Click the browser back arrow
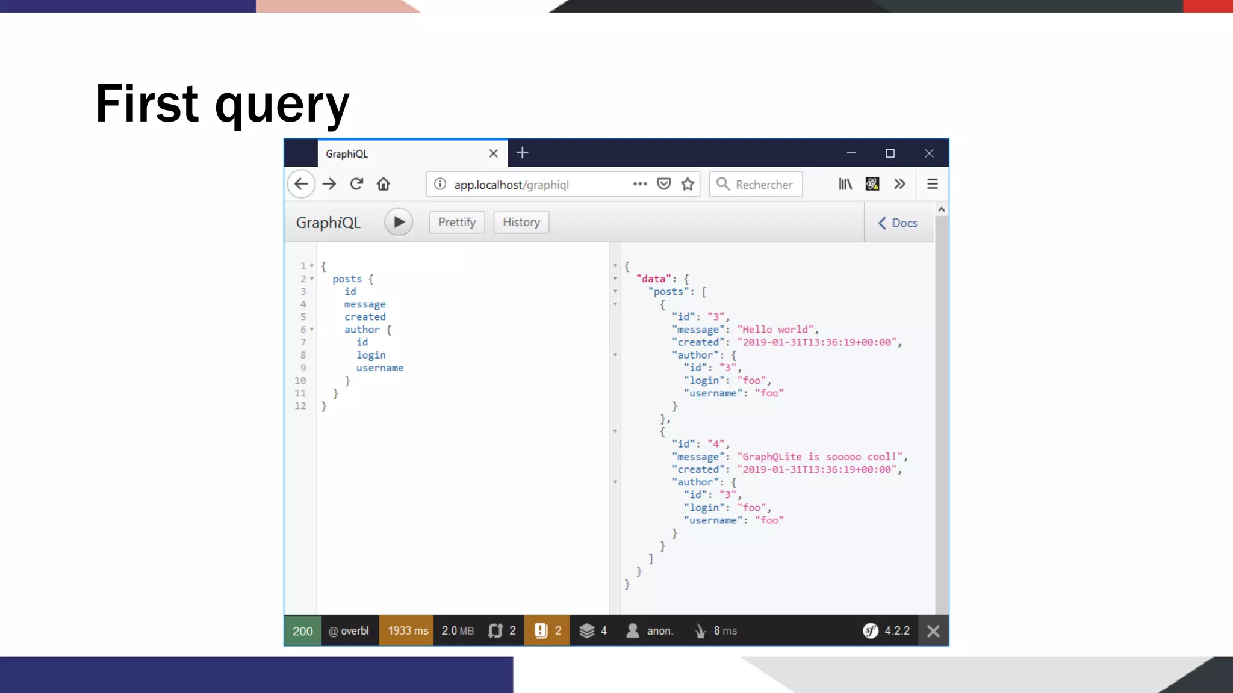This screenshot has height=693, width=1233. point(301,184)
